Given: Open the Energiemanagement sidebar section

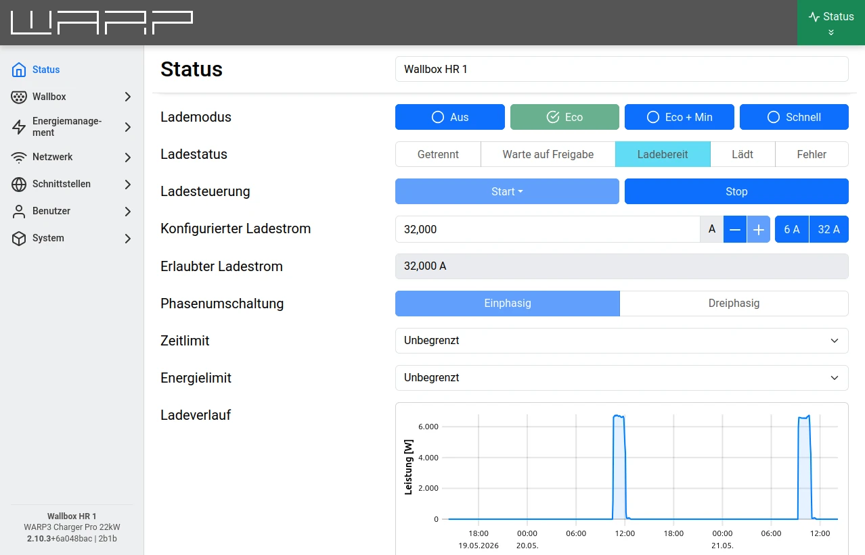Looking at the screenshot, I should (x=72, y=127).
